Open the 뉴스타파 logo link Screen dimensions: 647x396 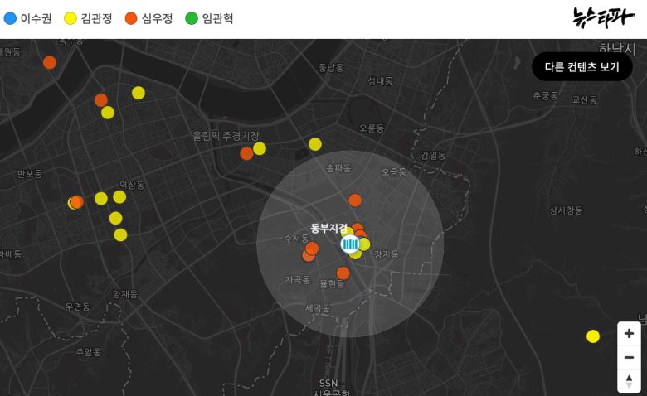coord(603,17)
